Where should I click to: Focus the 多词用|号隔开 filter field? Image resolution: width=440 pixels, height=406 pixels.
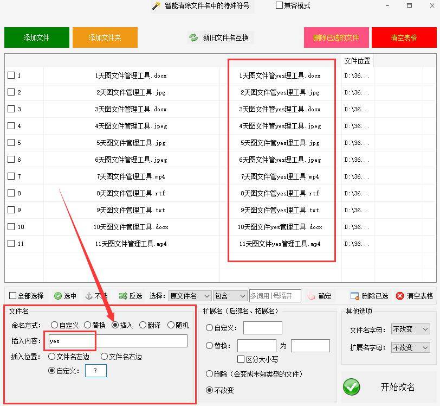(x=275, y=296)
